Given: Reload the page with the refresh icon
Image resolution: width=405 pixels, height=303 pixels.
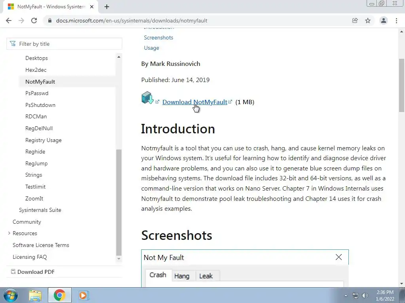Looking at the screenshot, I should tap(34, 21).
